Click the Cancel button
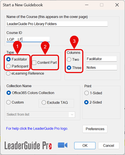This screenshot has height=155, width=125. (x=109, y=146)
